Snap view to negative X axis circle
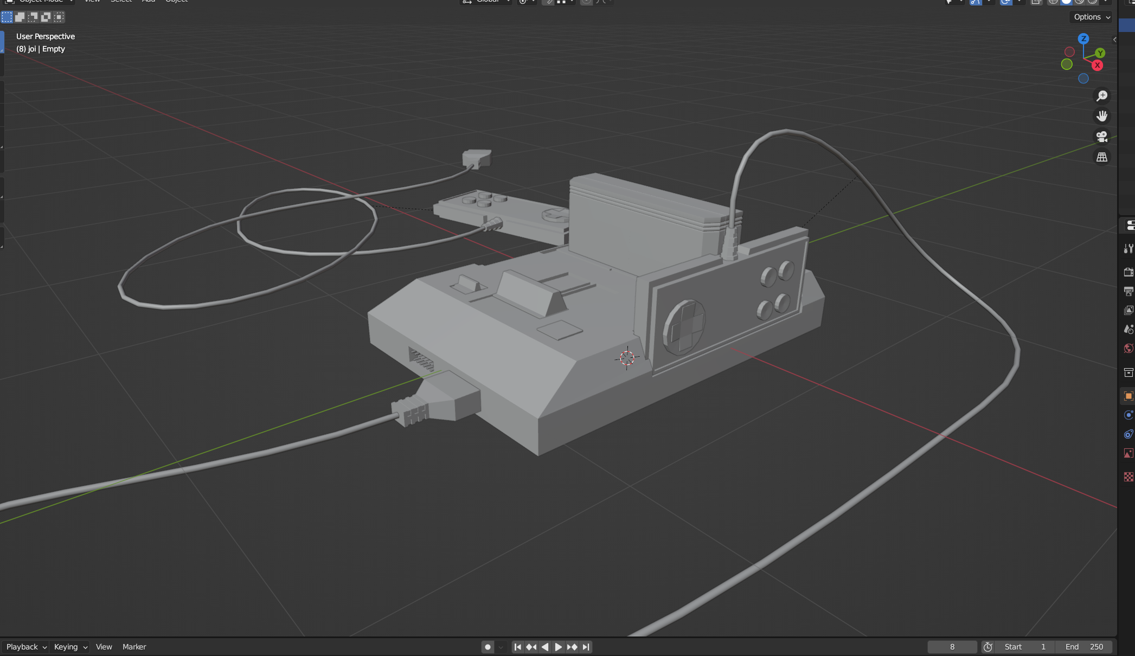 (1069, 52)
